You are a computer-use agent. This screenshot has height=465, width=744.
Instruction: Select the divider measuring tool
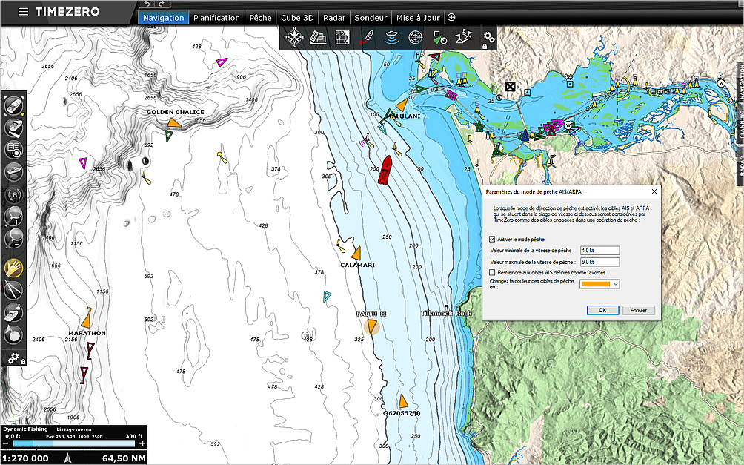coord(14,290)
